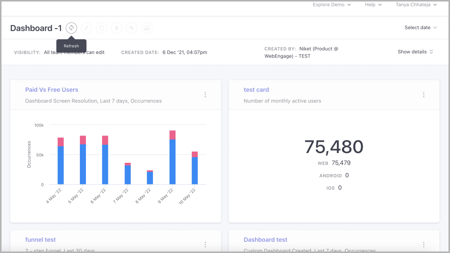Click the trash delete dashboard icon
This screenshot has width=450, height=253.
[117, 28]
